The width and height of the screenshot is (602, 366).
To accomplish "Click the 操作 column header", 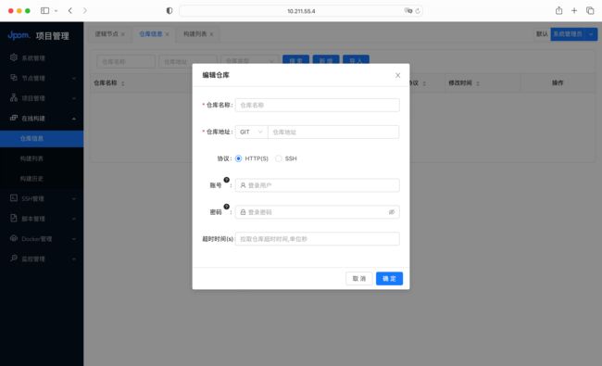I will click(x=558, y=83).
